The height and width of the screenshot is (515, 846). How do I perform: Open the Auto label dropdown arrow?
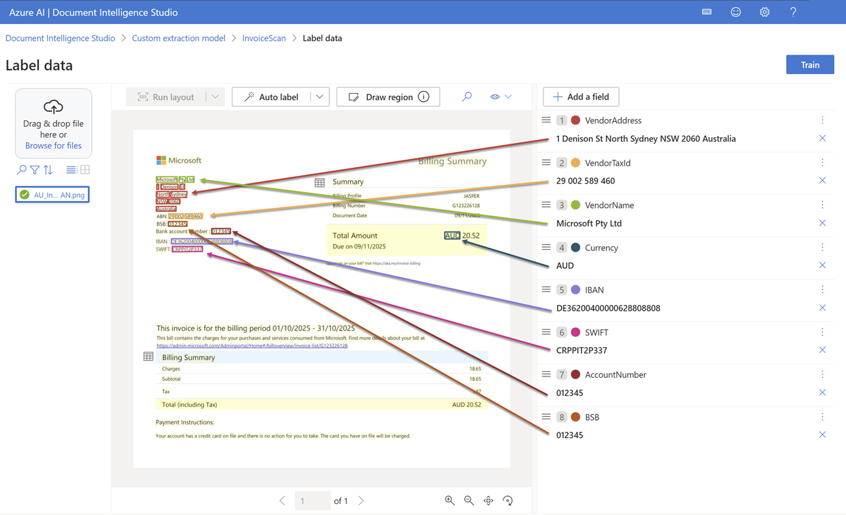[320, 97]
